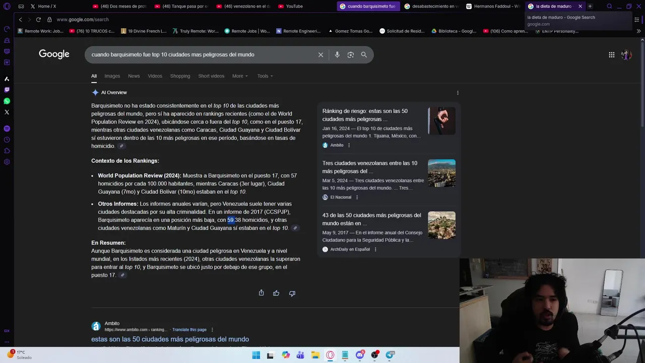Click the browser address bar URL
The image size is (645, 363).
click(83, 19)
